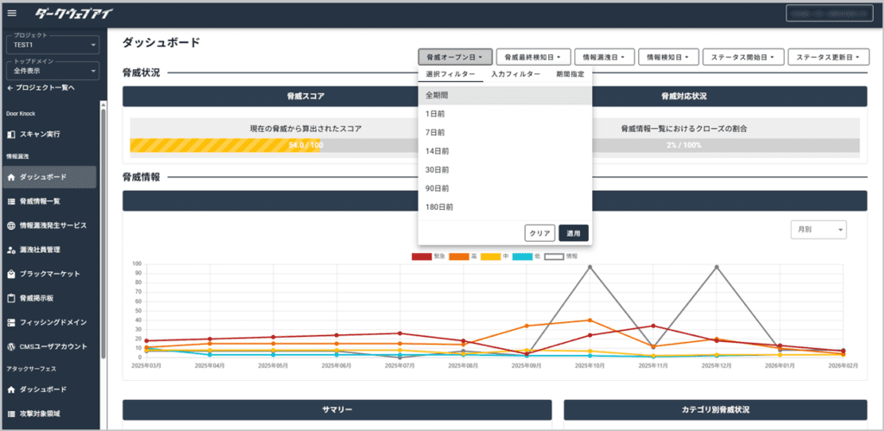Select the 全期間 option
This screenshot has height=431, width=884.
tap(505, 95)
